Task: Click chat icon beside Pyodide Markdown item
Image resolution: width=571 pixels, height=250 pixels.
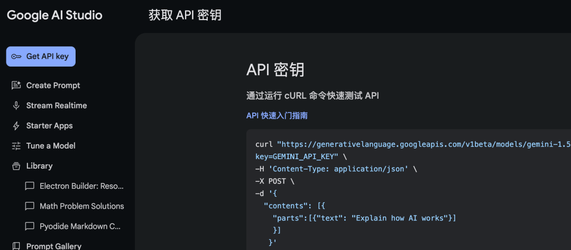Action: pyautogui.click(x=30, y=226)
